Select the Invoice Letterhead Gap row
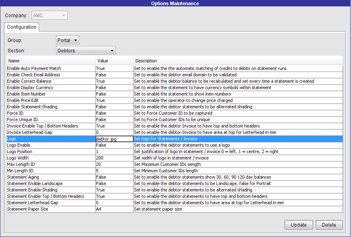351x237 pixels. coord(175,132)
